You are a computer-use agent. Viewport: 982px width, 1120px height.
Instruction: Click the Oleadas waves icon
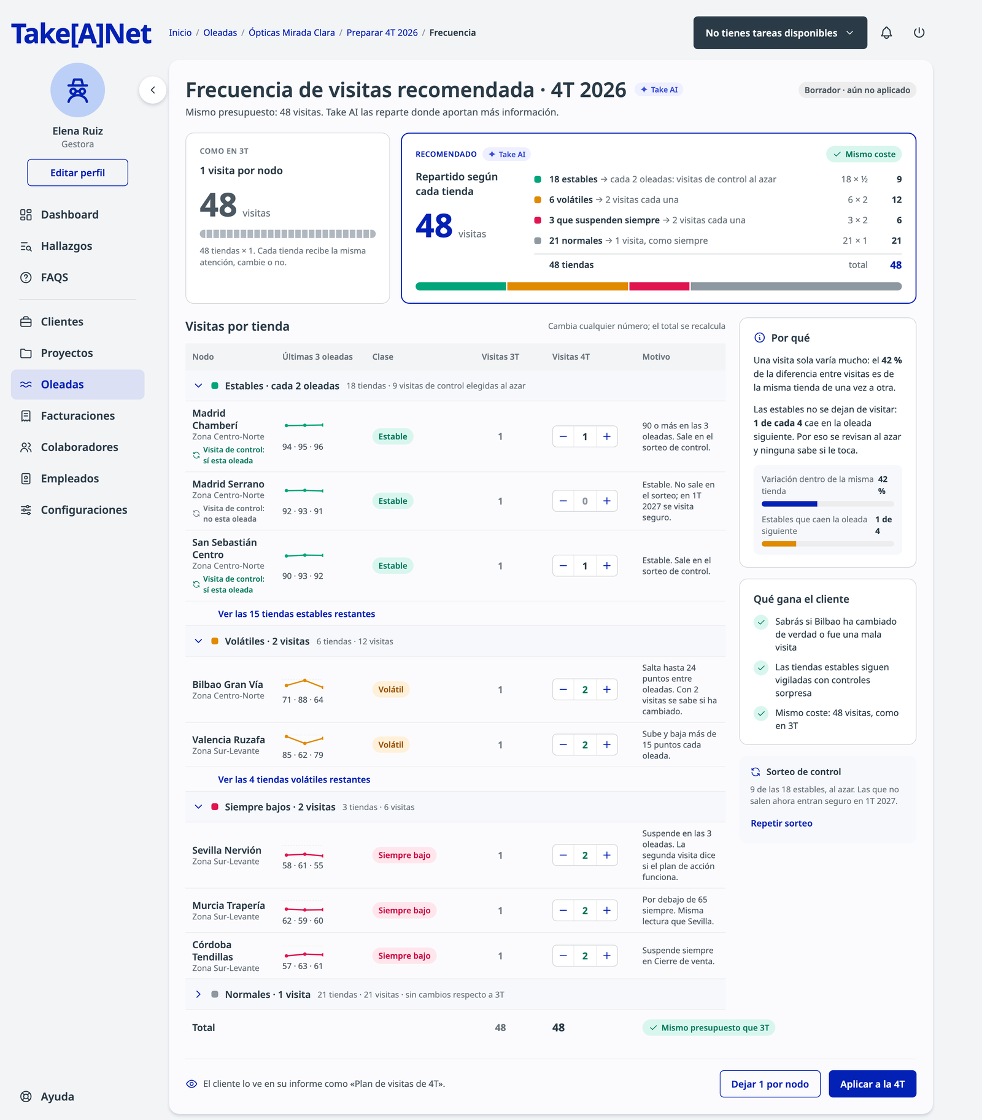[x=26, y=384]
